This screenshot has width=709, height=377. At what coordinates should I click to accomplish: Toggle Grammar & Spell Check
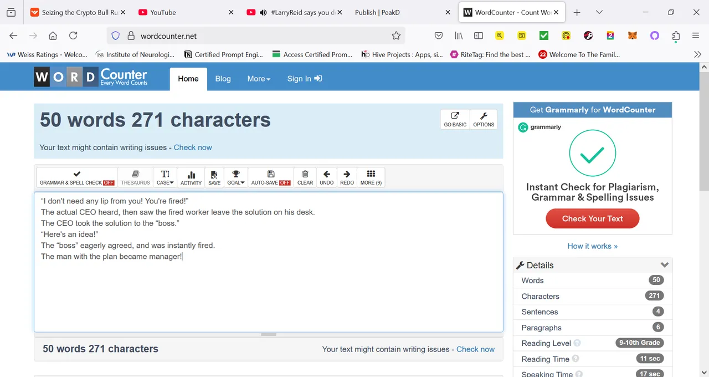[x=77, y=177]
